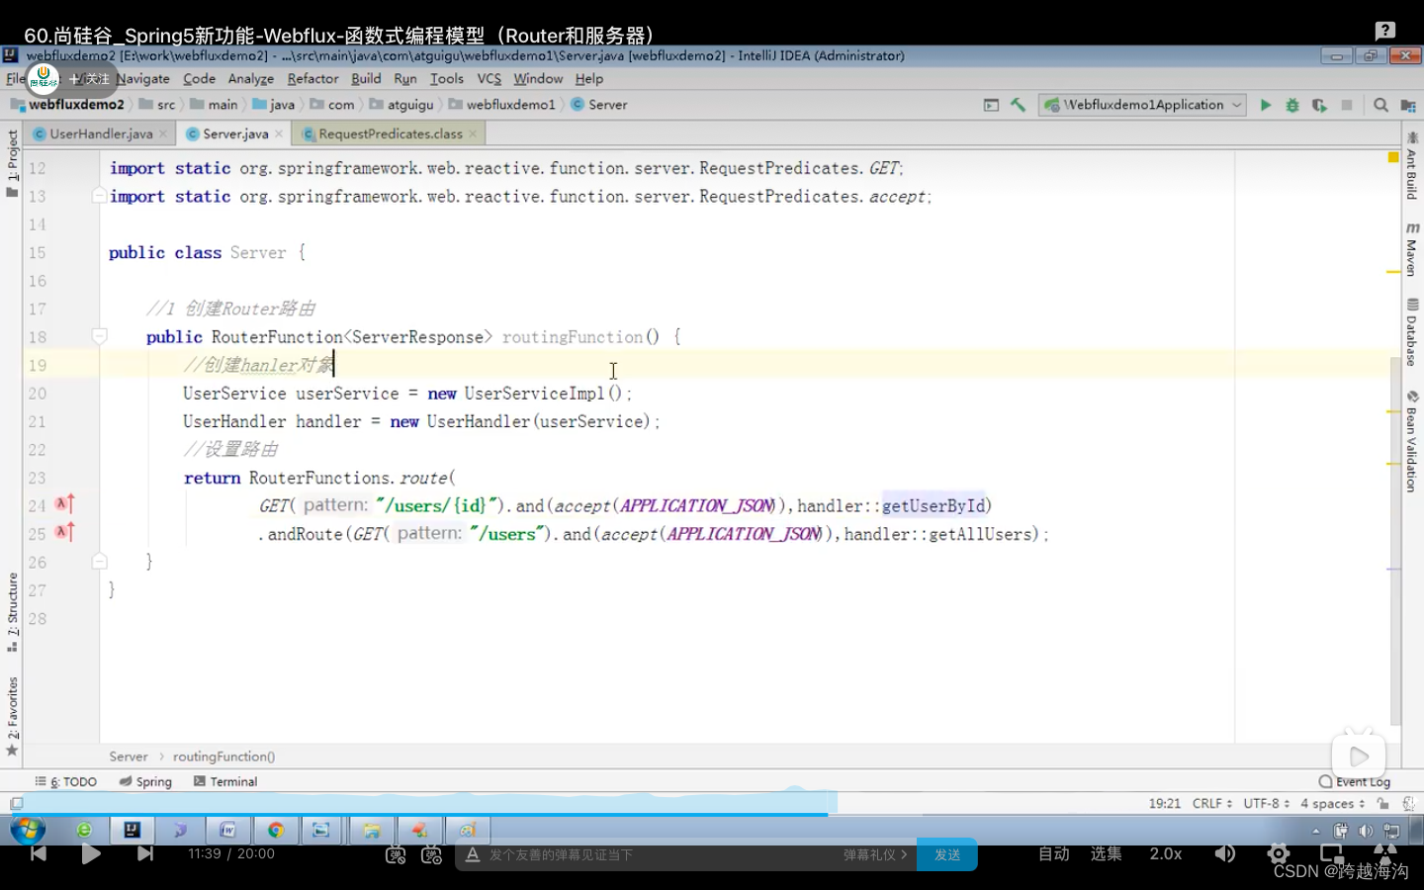Open the Database side tool window

click(1411, 332)
